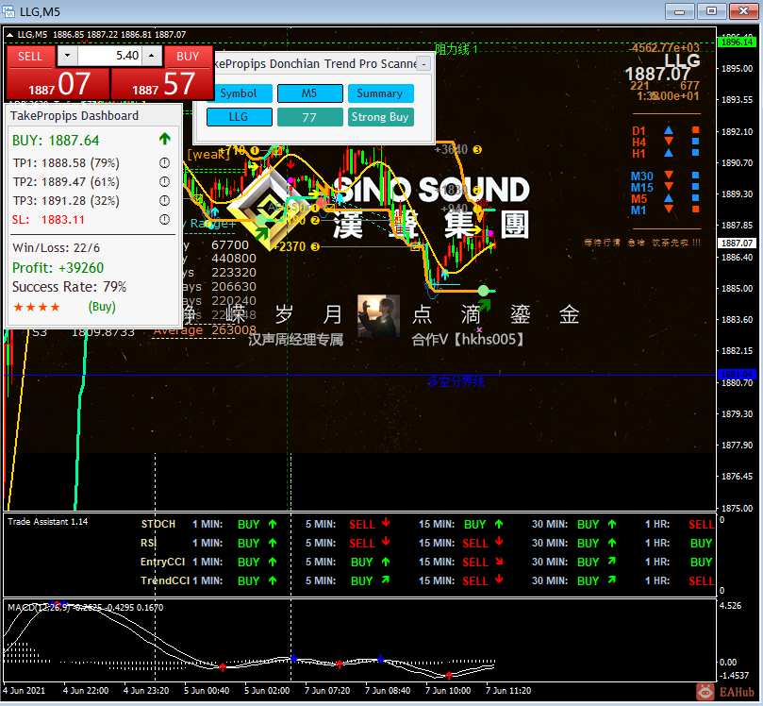Click the M5 timeframe button in the scanner

pos(309,93)
